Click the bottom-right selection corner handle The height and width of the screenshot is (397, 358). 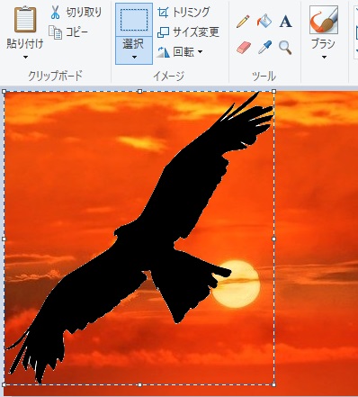(x=273, y=384)
